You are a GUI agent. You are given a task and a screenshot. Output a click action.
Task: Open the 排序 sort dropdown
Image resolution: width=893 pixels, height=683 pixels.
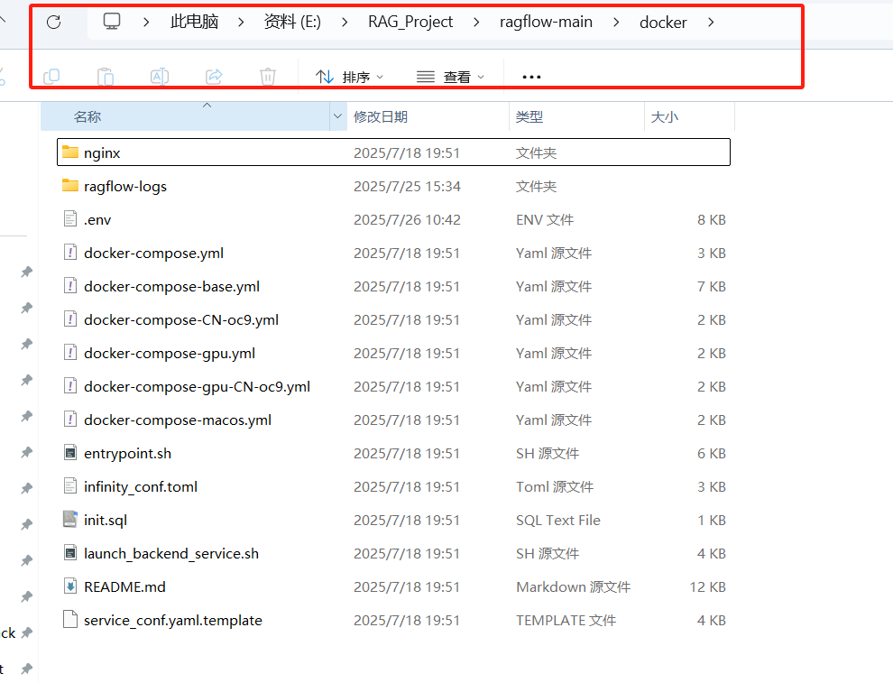point(350,77)
